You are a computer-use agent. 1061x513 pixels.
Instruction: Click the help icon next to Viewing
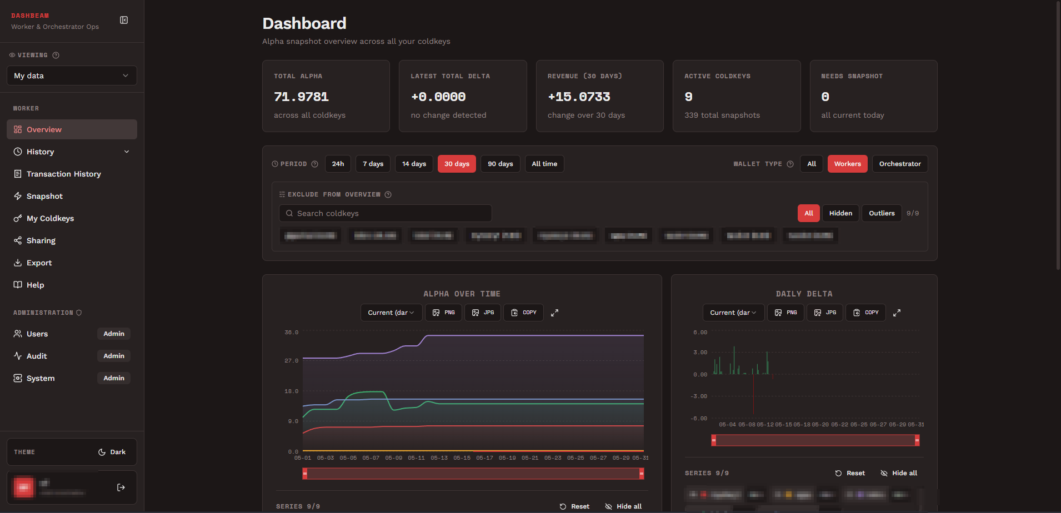[x=56, y=55]
